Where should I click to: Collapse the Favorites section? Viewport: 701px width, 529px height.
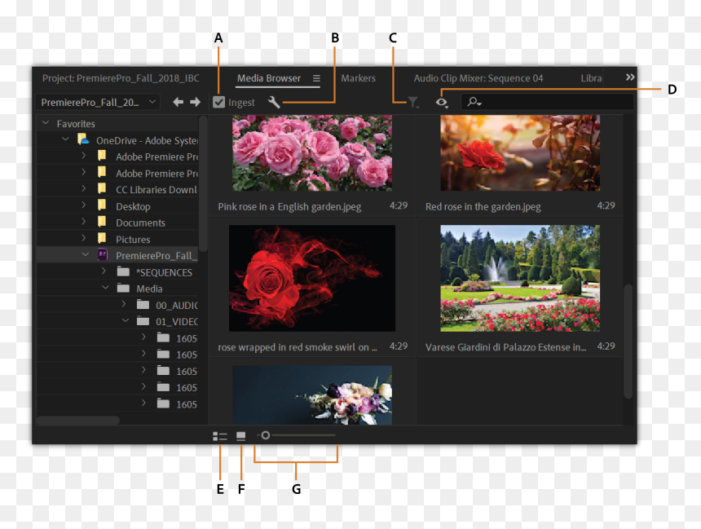click(45, 122)
